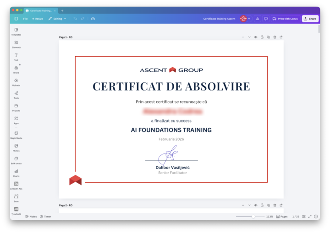
Task: Duplicate Page 2 - RO
Action: point(268,205)
